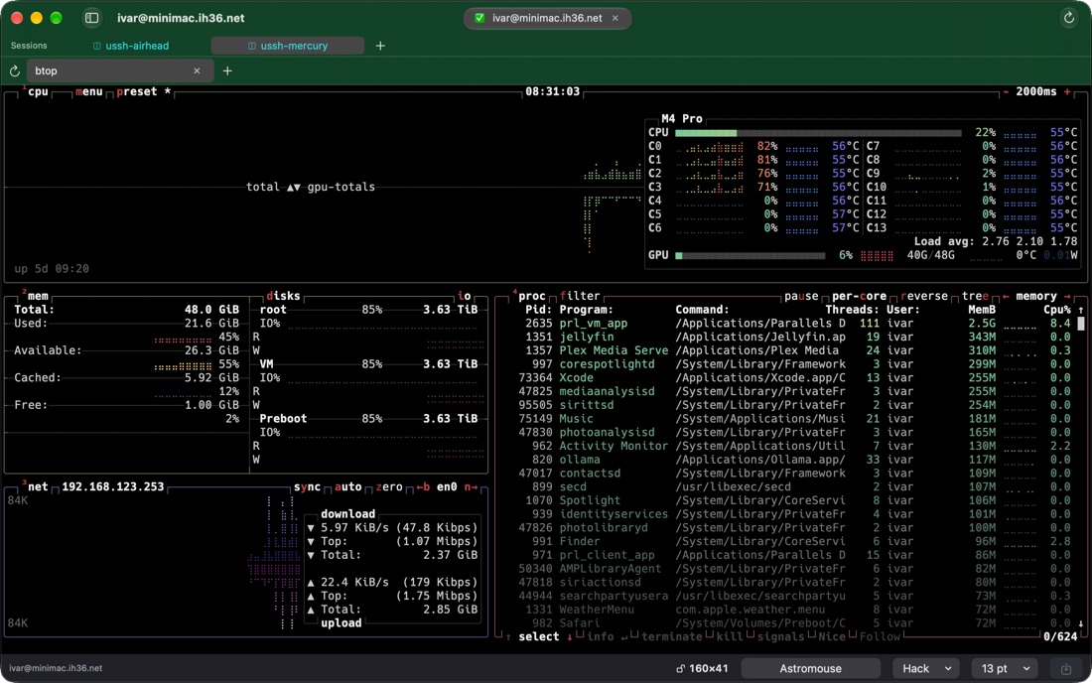Screen dimensions: 1092x683
Task: Open the Astromouse theme selector
Action: click(811, 669)
